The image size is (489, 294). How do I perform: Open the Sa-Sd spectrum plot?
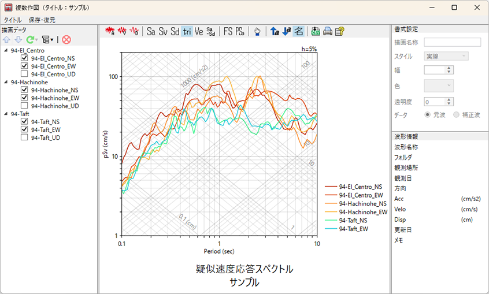click(x=211, y=32)
